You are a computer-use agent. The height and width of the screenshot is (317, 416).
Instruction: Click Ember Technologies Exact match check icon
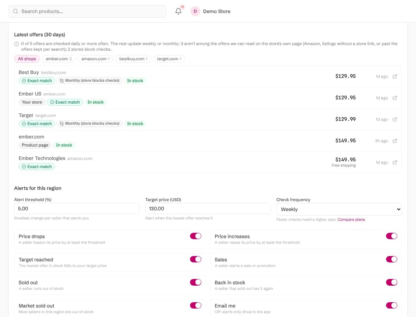(24, 167)
